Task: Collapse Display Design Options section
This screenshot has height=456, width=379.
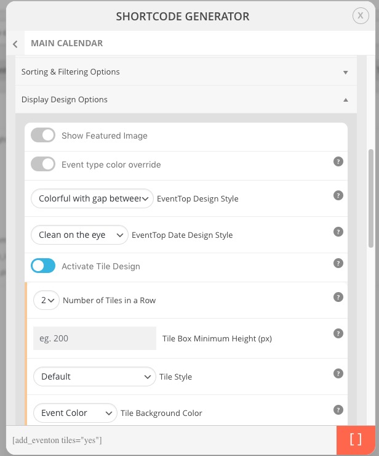Action: pyautogui.click(x=186, y=100)
